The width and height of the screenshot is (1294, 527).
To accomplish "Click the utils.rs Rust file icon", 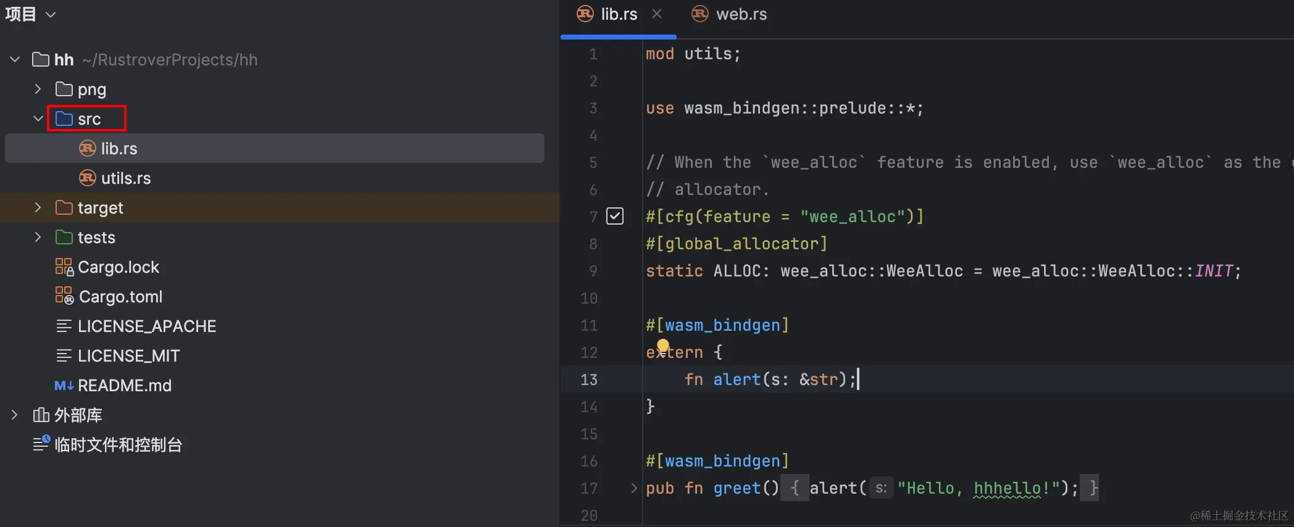I will (x=88, y=178).
